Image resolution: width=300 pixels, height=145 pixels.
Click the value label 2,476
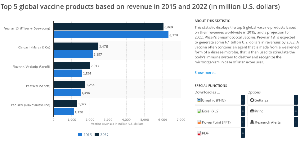103,47
